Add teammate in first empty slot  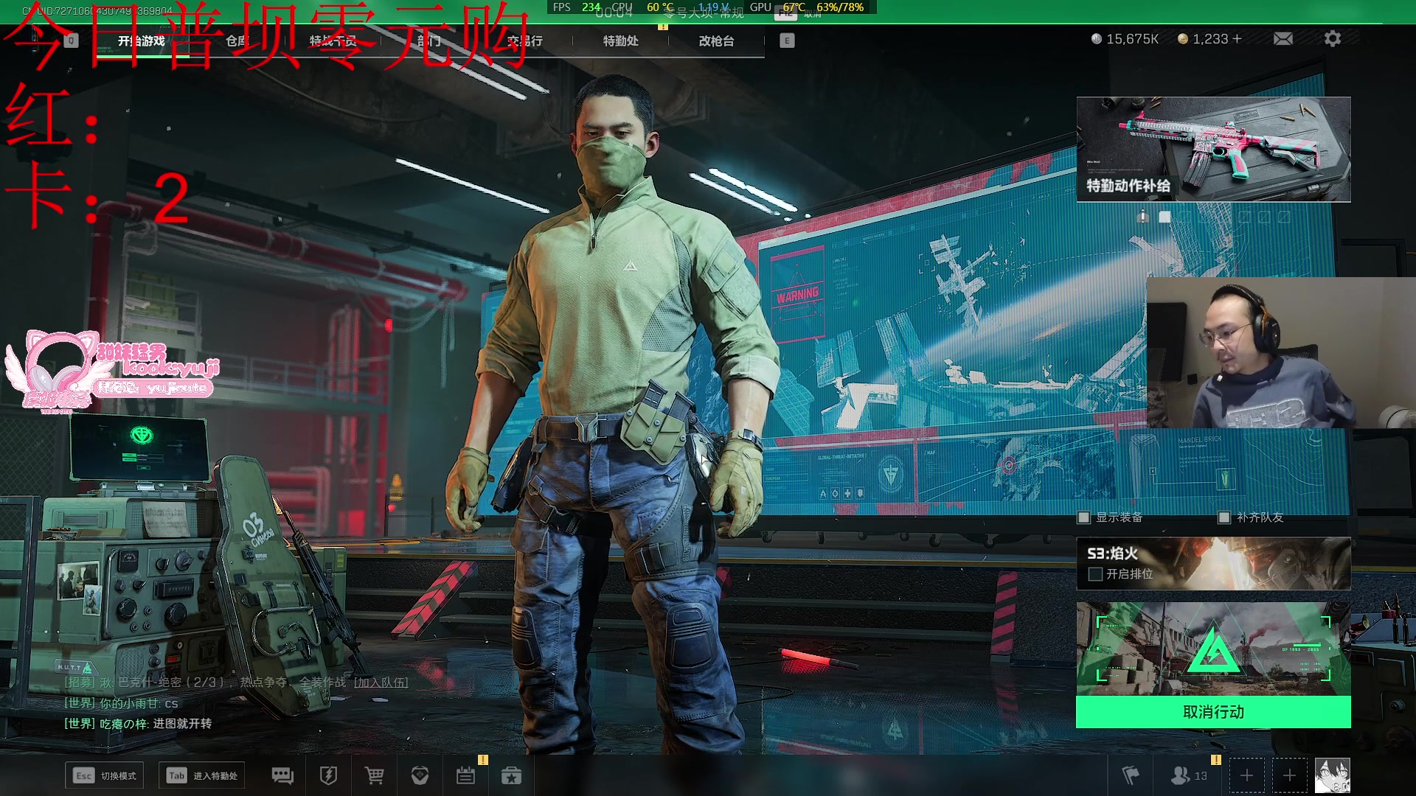(x=1246, y=775)
